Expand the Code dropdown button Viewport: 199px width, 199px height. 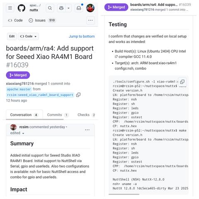pyautogui.click(x=28, y=36)
